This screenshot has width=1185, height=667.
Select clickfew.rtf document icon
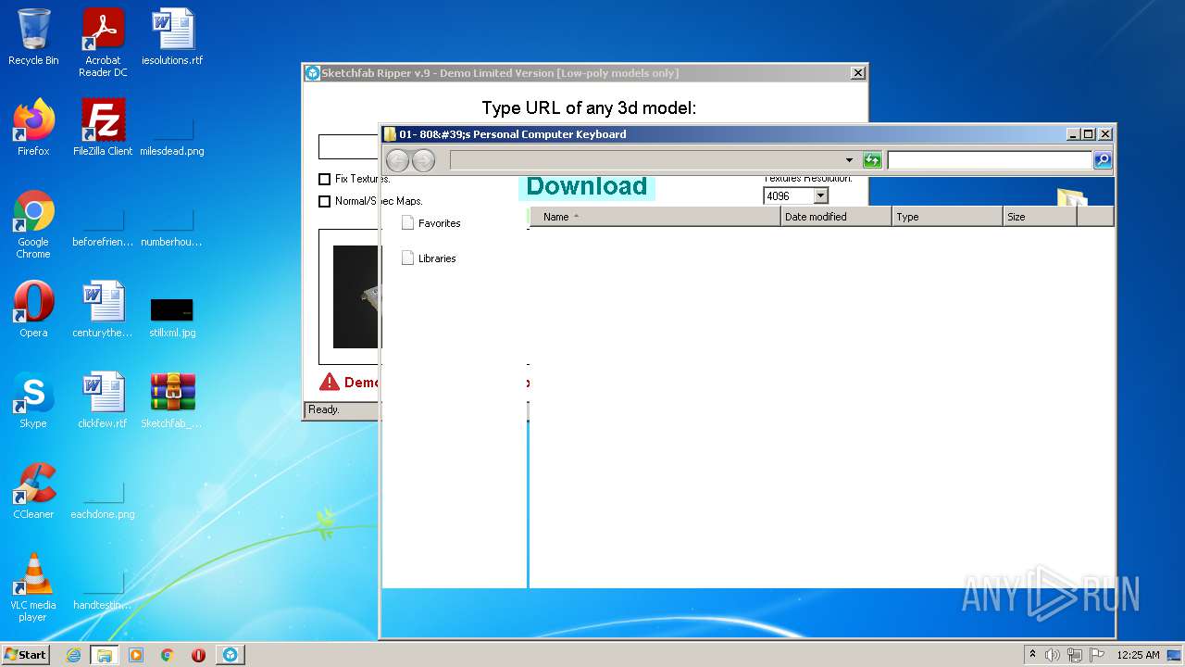click(x=103, y=400)
